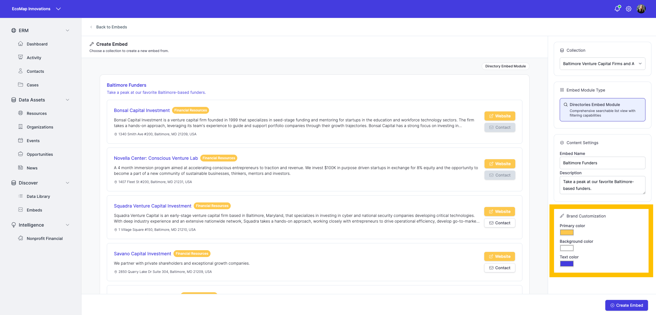
Task: Go to Opportunities in the sidebar
Action: pyautogui.click(x=40, y=154)
